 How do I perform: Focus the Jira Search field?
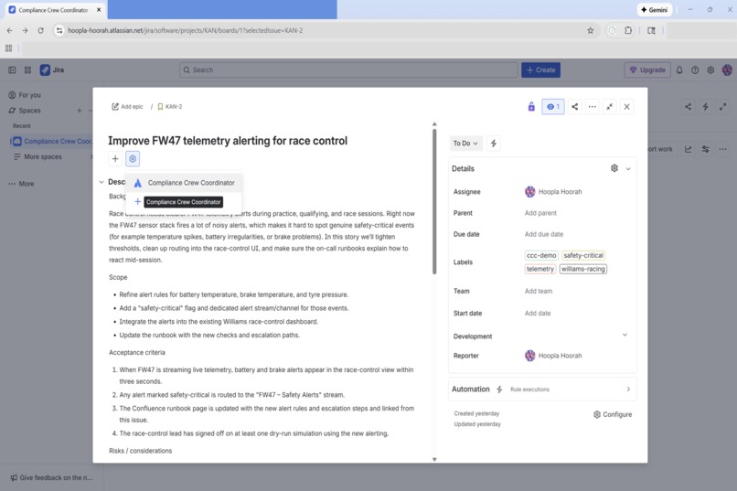click(x=348, y=70)
